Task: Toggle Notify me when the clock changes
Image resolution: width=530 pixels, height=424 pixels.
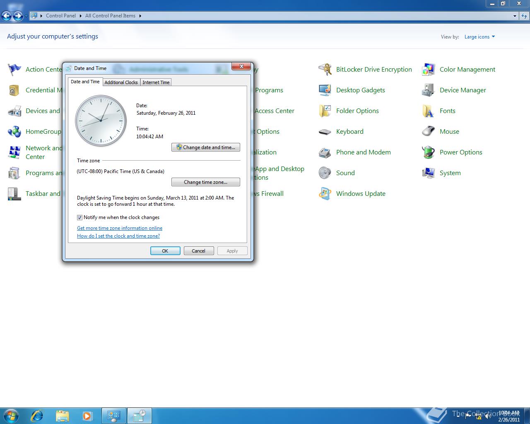Action: click(x=79, y=217)
